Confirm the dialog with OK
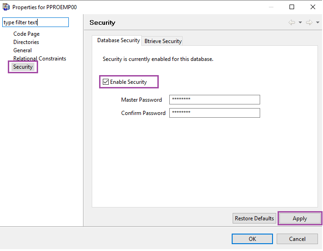The width and height of the screenshot is (323, 251). [x=252, y=239]
